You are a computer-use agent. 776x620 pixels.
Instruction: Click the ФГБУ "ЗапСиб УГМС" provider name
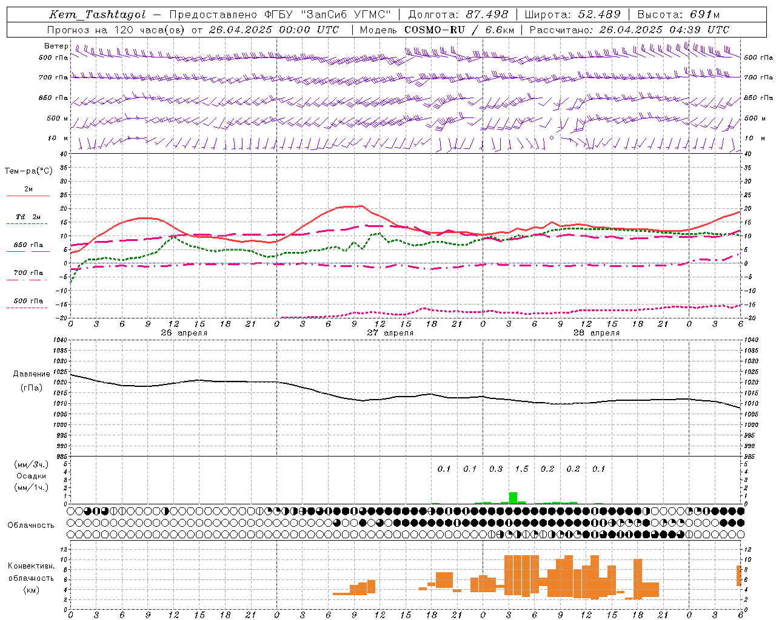click(328, 15)
